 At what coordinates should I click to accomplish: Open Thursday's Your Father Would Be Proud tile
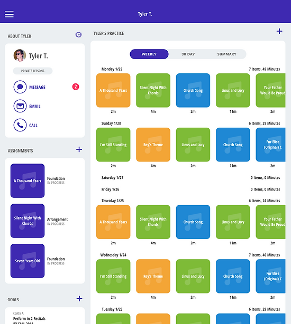pos(271,222)
